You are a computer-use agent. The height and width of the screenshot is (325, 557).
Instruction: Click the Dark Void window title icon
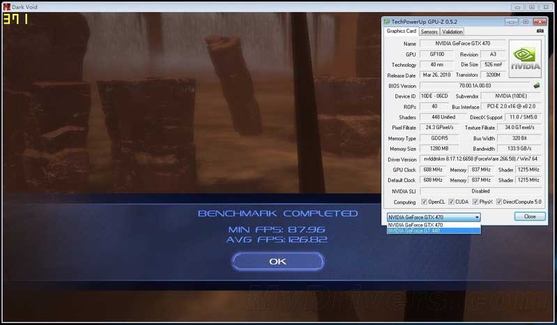coord(6,7)
